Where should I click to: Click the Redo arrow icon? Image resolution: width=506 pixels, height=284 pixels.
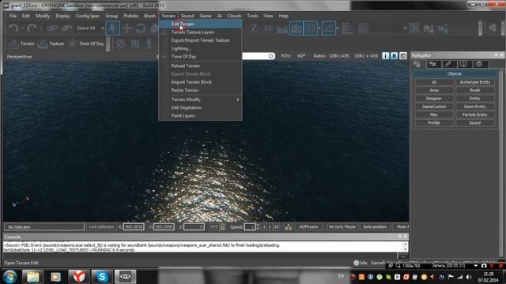[x=32, y=28]
